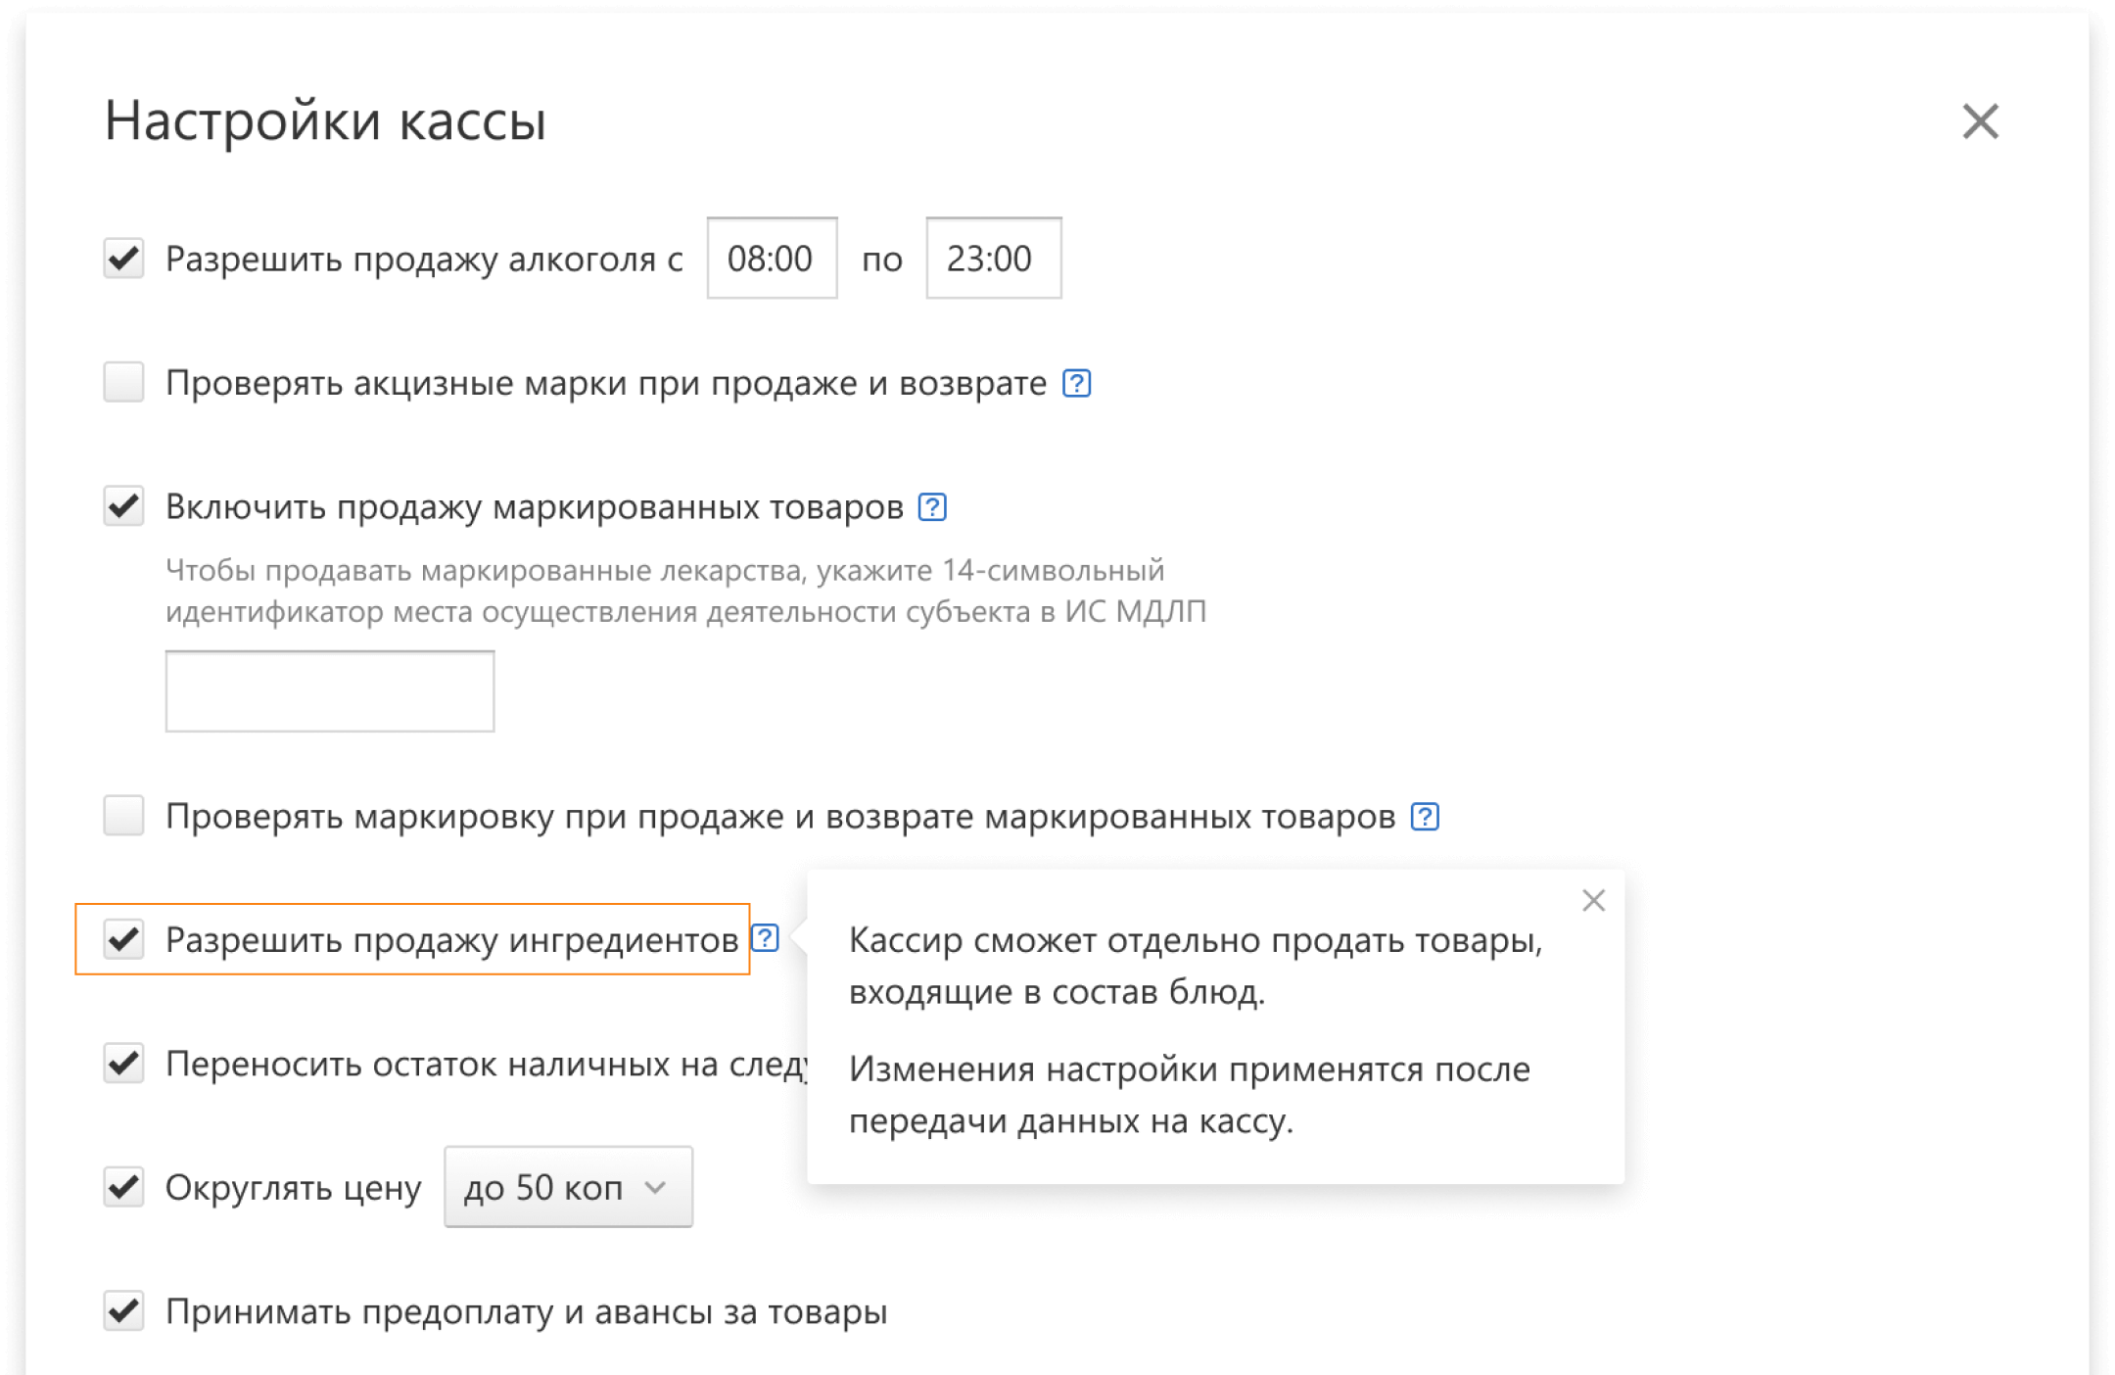Image resolution: width=2115 pixels, height=1375 pixels.
Task: Click the 'Округлять цену' label text
Action: point(293,1188)
